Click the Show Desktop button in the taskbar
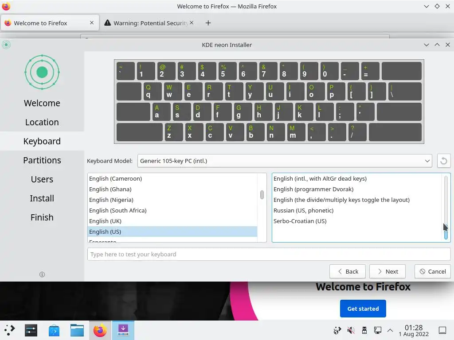The width and height of the screenshot is (454, 340). click(442, 330)
